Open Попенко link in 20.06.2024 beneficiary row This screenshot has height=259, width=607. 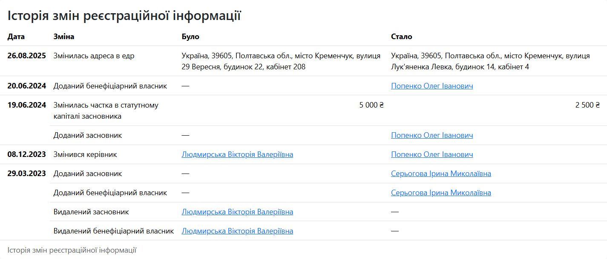[432, 86]
